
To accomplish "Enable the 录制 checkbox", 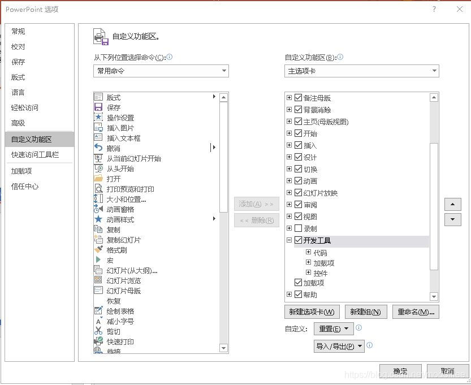I will click(298, 228).
